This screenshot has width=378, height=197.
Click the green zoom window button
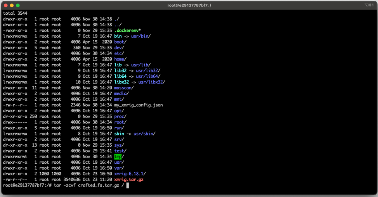click(x=18, y=5)
